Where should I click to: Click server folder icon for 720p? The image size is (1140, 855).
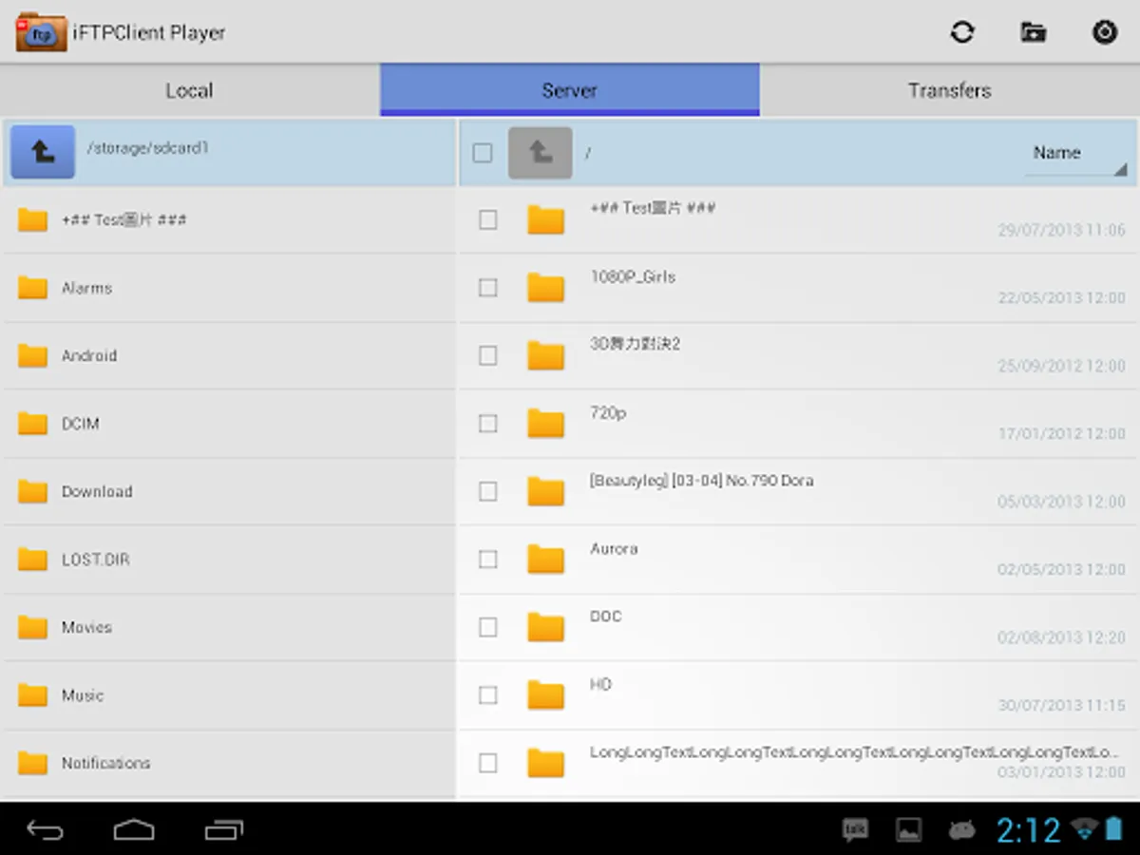(546, 423)
